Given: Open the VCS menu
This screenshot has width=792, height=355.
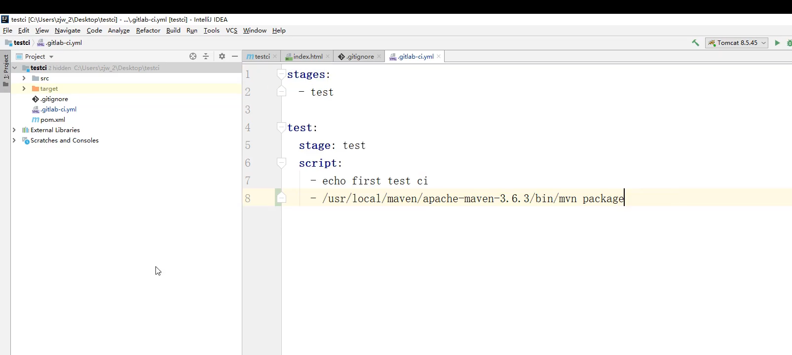Looking at the screenshot, I should [231, 31].
